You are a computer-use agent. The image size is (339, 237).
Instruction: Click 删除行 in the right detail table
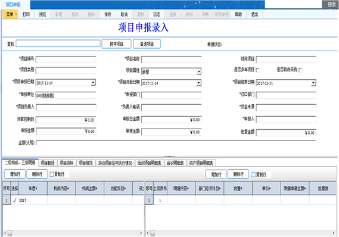238,174
